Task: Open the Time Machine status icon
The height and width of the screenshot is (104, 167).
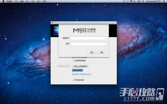Action: pos(128,1)
